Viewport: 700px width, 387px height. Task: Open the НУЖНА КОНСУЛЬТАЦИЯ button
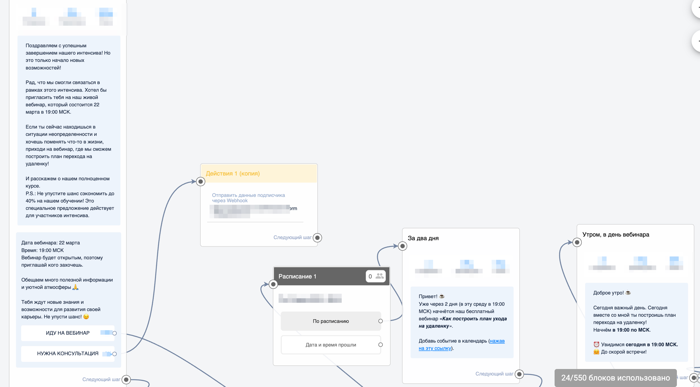tap(68, 354)
